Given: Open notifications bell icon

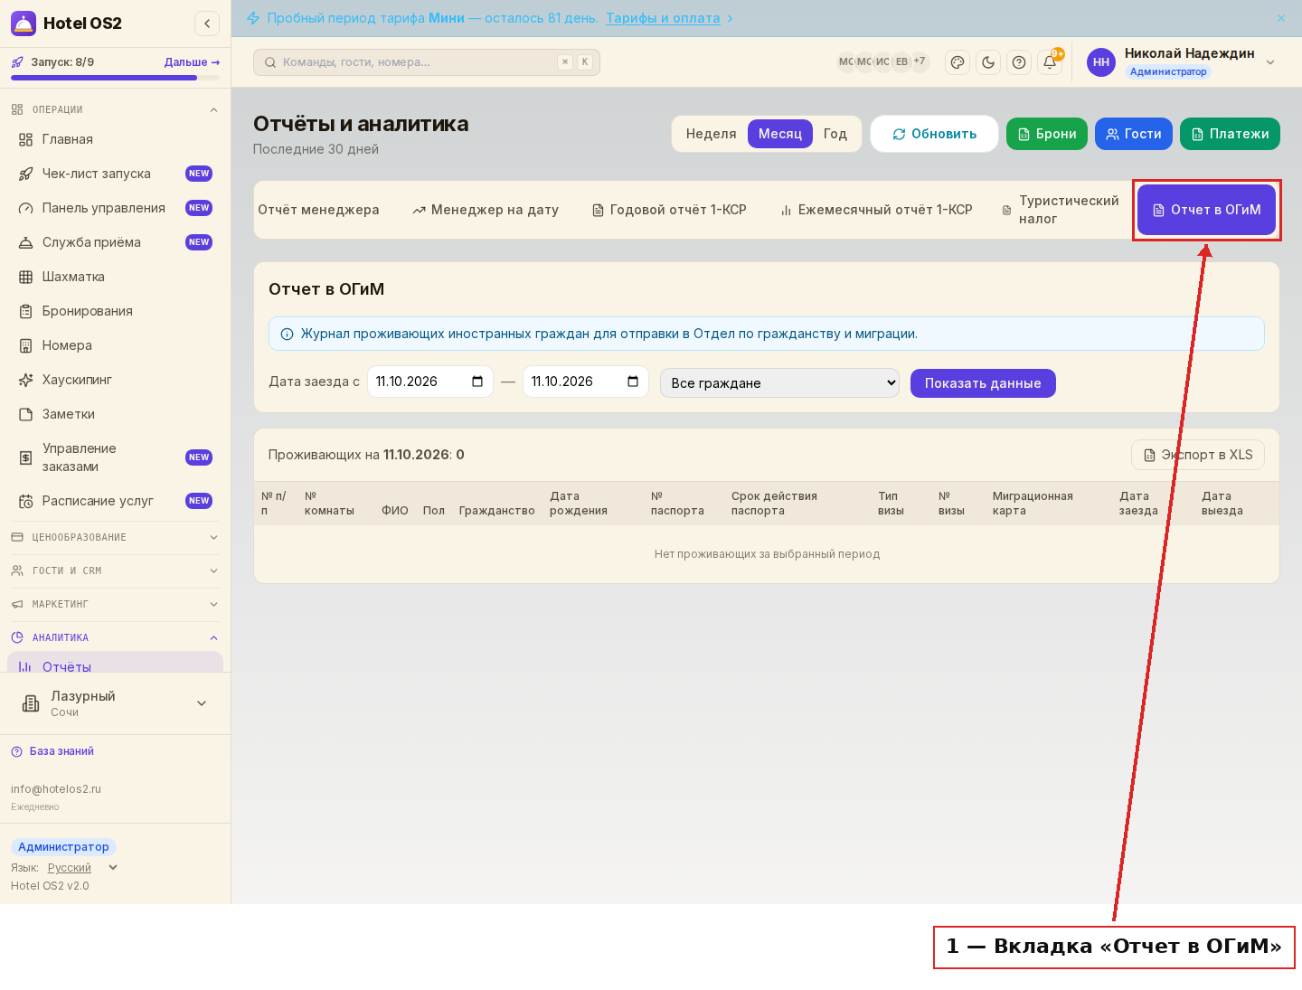Looking at the screenshot, I should click(x=1050, y=62).
